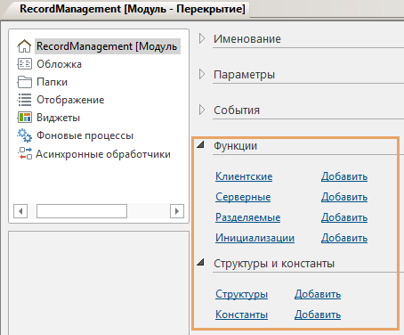Open the Константы link
Screen dimensions: 404x335
241,315
